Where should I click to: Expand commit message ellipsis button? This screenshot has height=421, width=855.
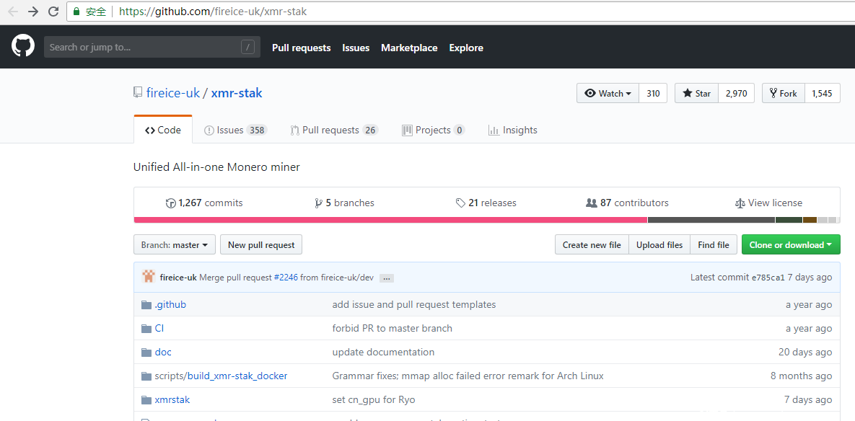(x=387, y=278)
